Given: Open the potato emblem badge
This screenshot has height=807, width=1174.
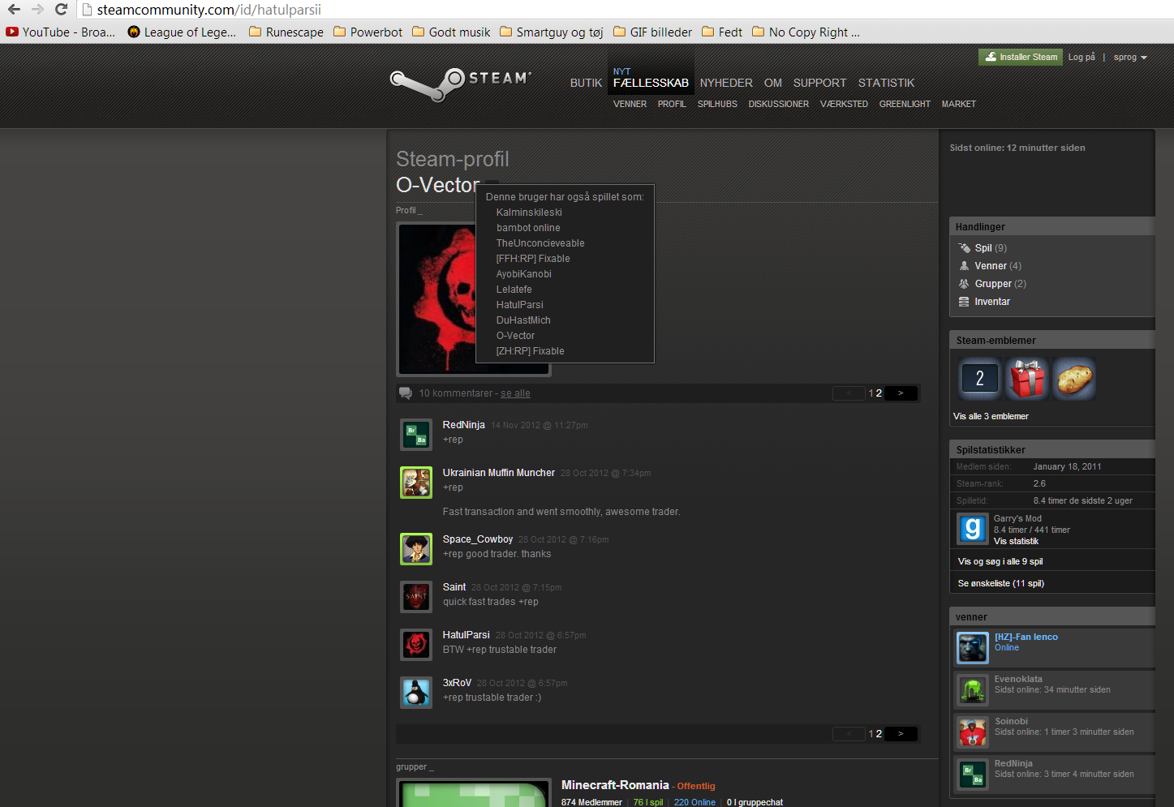Looking at the screenshot, I should 1074,379.
